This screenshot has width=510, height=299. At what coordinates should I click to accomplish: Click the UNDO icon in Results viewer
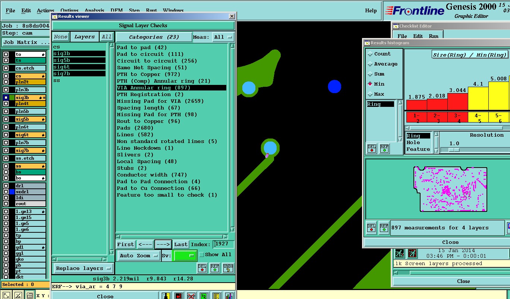click(228, 268)
